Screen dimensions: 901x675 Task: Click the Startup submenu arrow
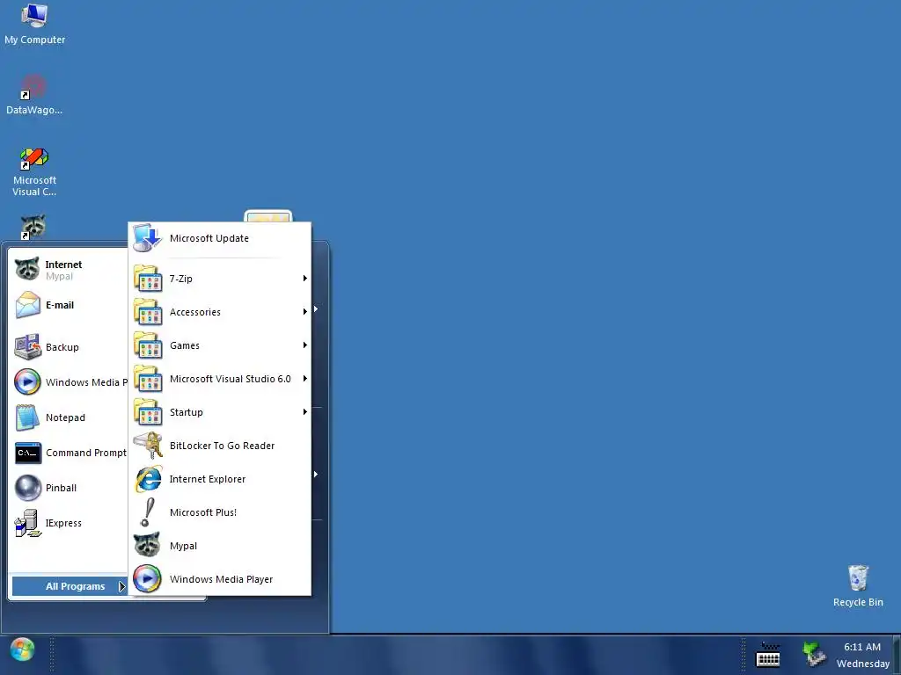pos(305,412)
